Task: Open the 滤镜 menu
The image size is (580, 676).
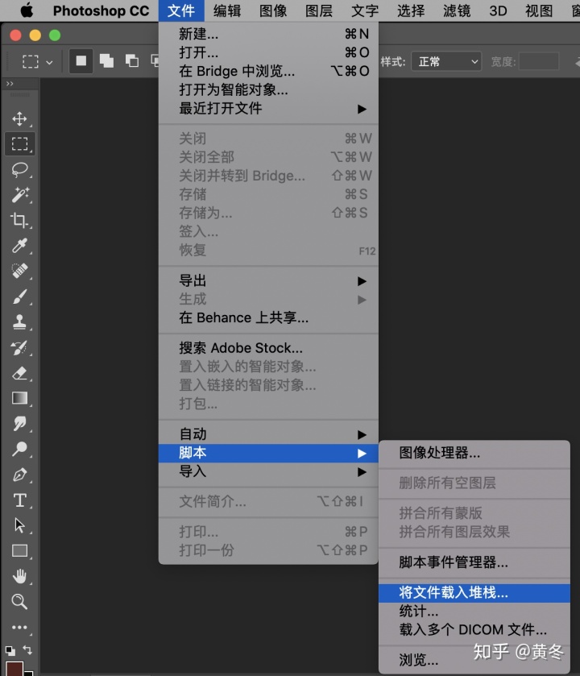Action: tap(457, 10)
